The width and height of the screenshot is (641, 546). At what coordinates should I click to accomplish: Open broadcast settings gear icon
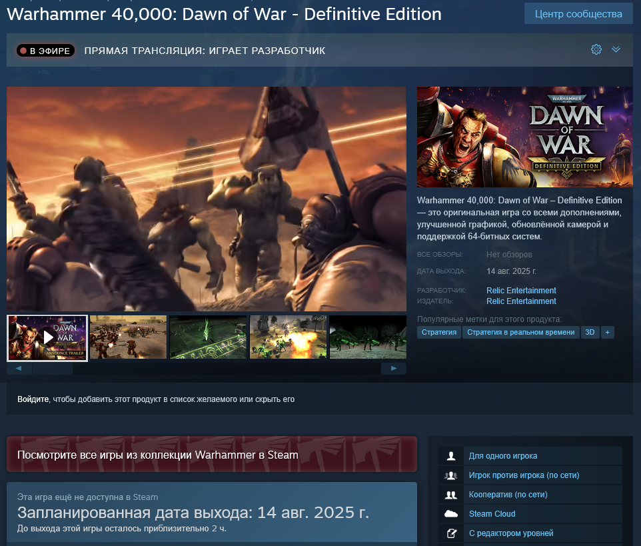click(x=596, y=49)
